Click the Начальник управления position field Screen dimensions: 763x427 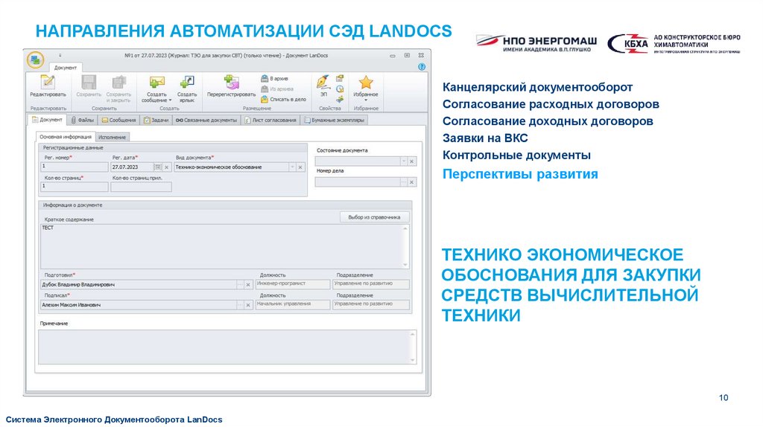pos(292,304)
